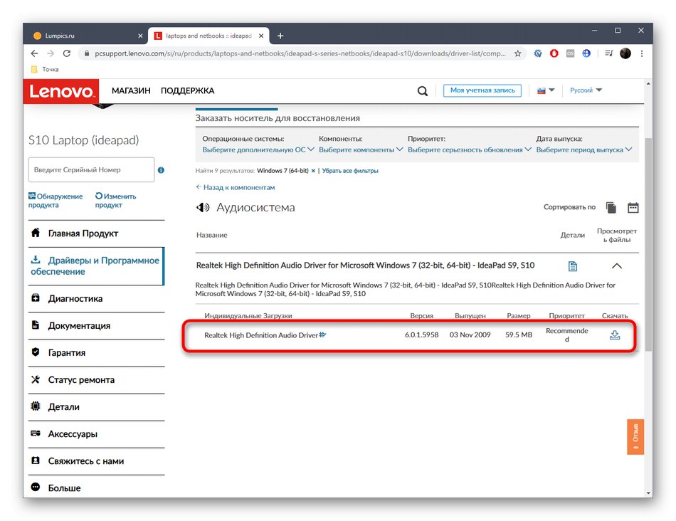Image resolution: width=676 pixels, height=521 pixels.
Task: Open the Русский language dropdown
Action: (x=586, y=90)
